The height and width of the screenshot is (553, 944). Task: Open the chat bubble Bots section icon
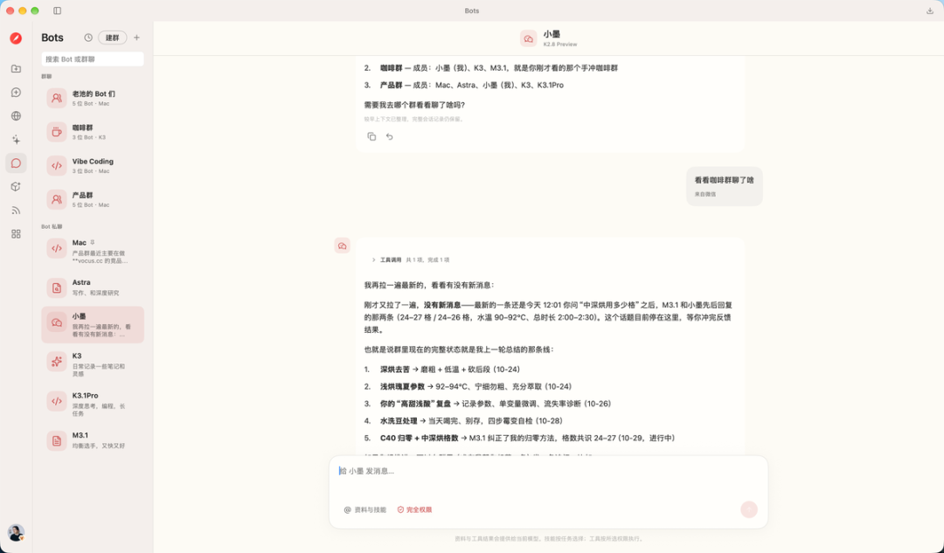coord(17,163)
